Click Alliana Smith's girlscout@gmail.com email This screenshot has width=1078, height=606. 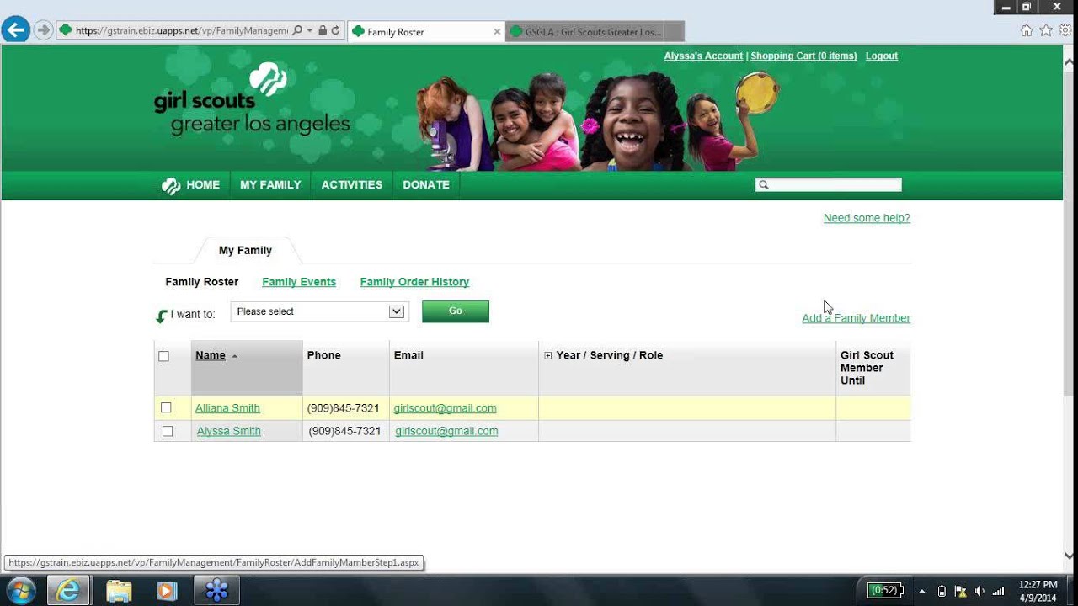[x=445, y=408]
